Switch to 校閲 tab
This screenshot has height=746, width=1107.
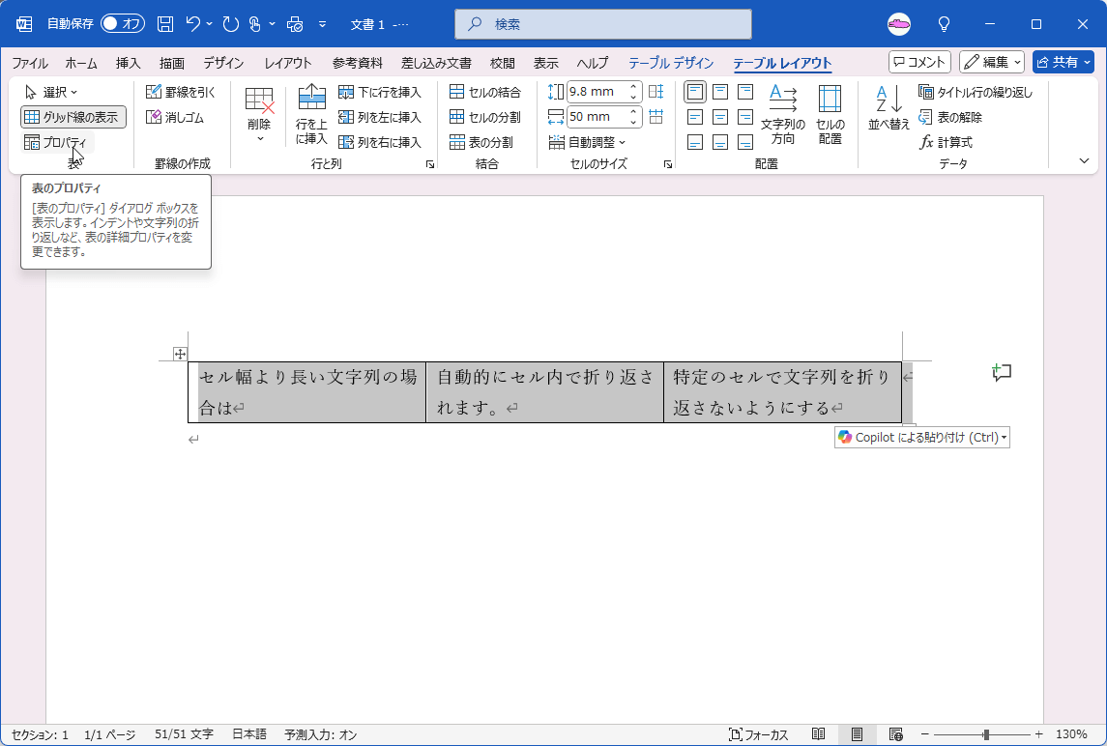[502, 63]
